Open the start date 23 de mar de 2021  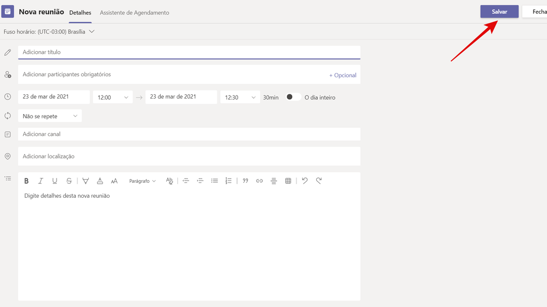[x=54, y=97]
